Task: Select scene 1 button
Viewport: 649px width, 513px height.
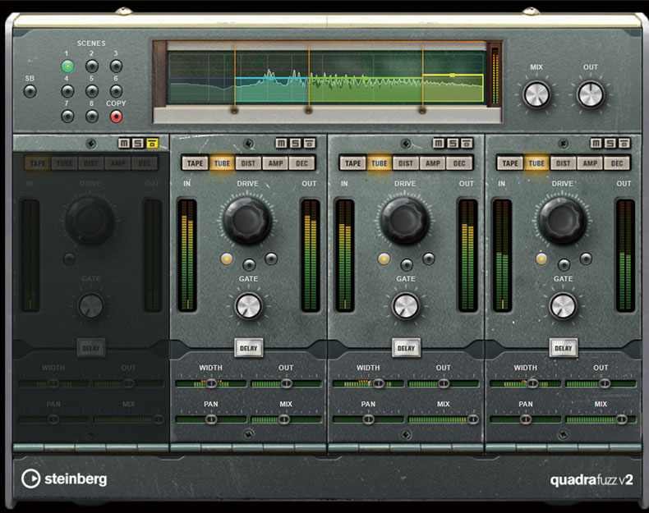Action: pos(67,66)
